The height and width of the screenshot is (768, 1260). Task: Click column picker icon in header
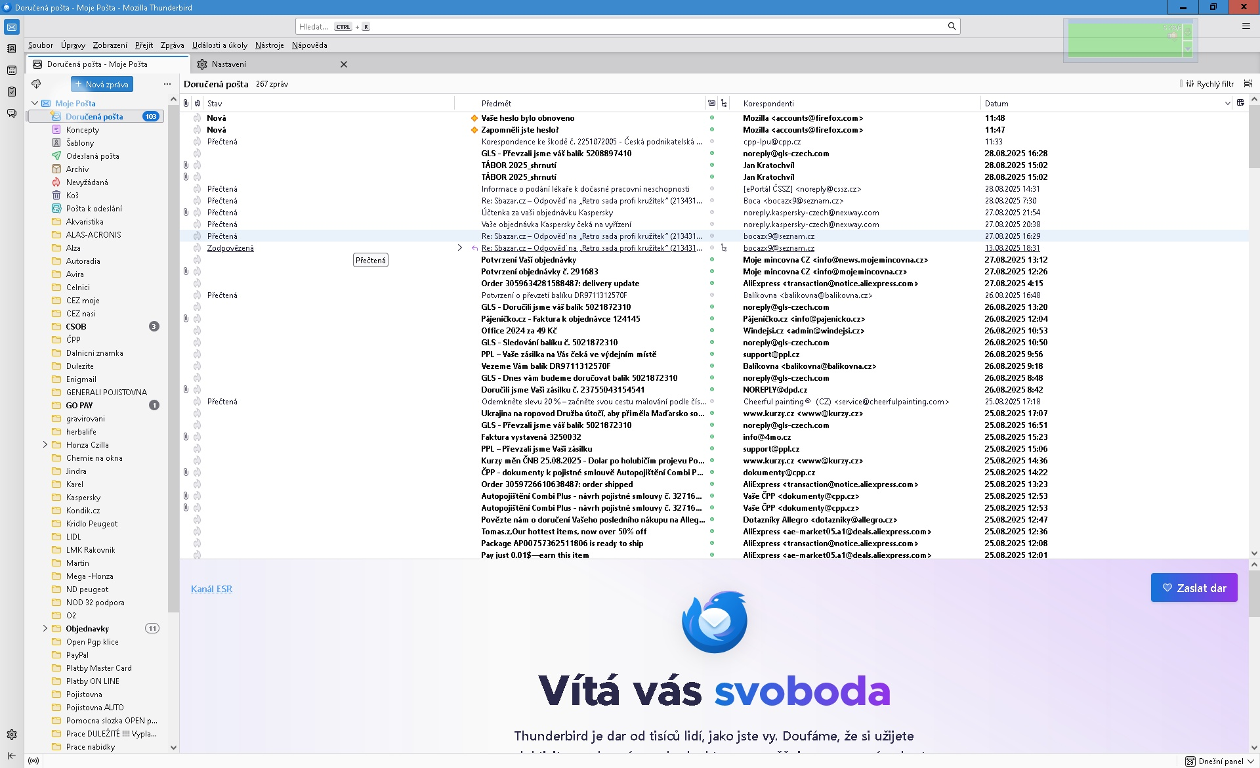(x=1240, y=103)
